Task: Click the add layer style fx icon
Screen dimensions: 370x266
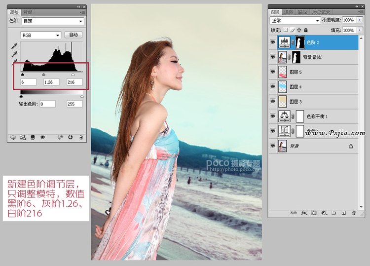Action: (x=304, y=213)
